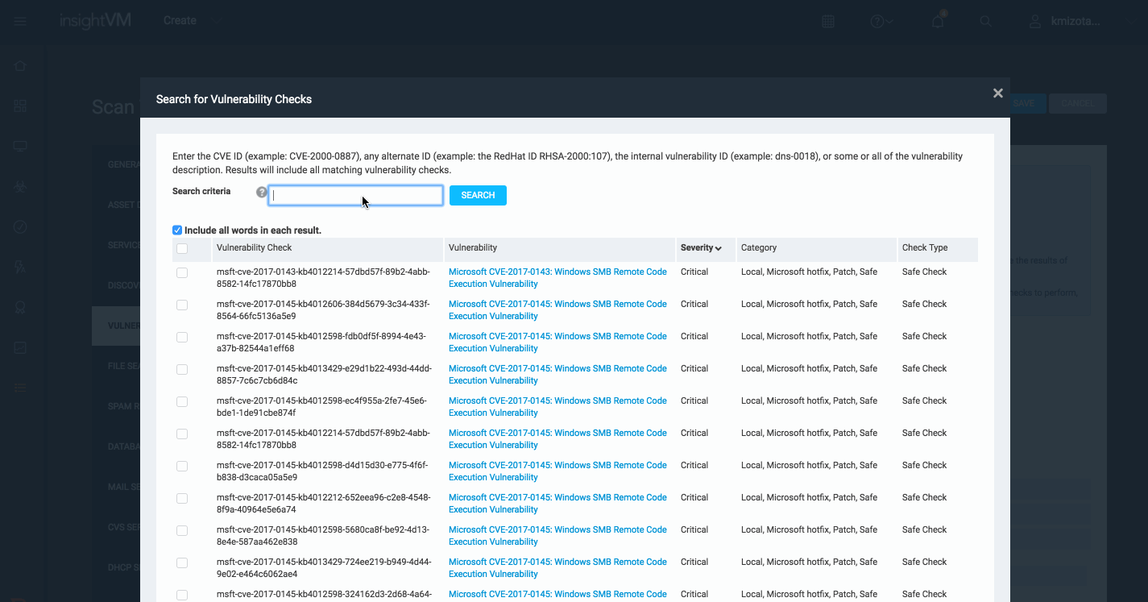Select the Assets monitor icon in sidebar

point(19,146)
